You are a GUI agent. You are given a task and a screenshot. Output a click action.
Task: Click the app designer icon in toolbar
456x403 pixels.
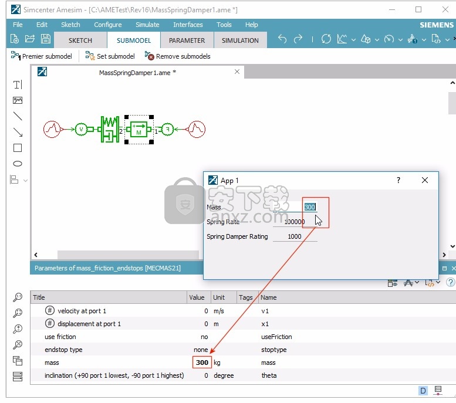[x=413, y=39]
